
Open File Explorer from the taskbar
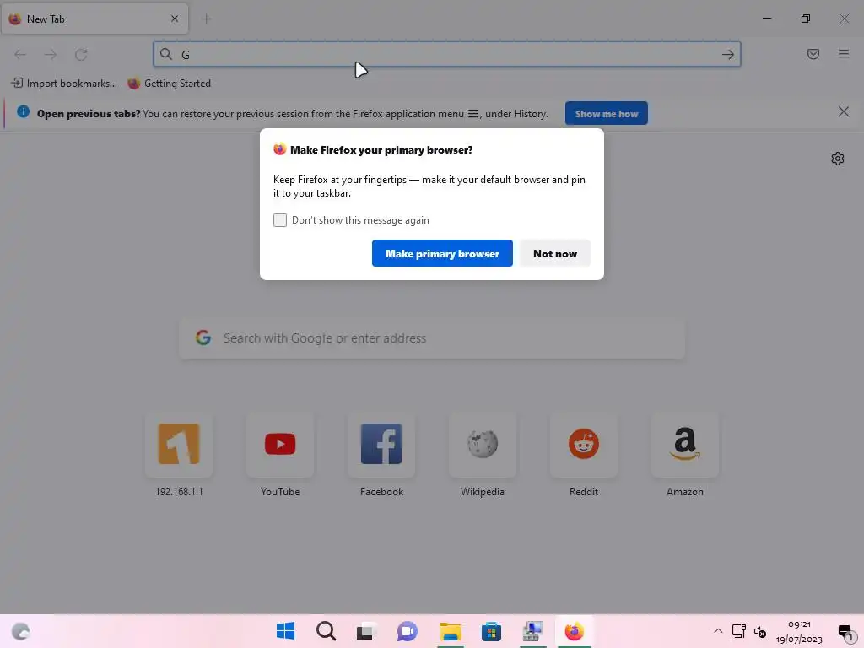coord(451,631)
